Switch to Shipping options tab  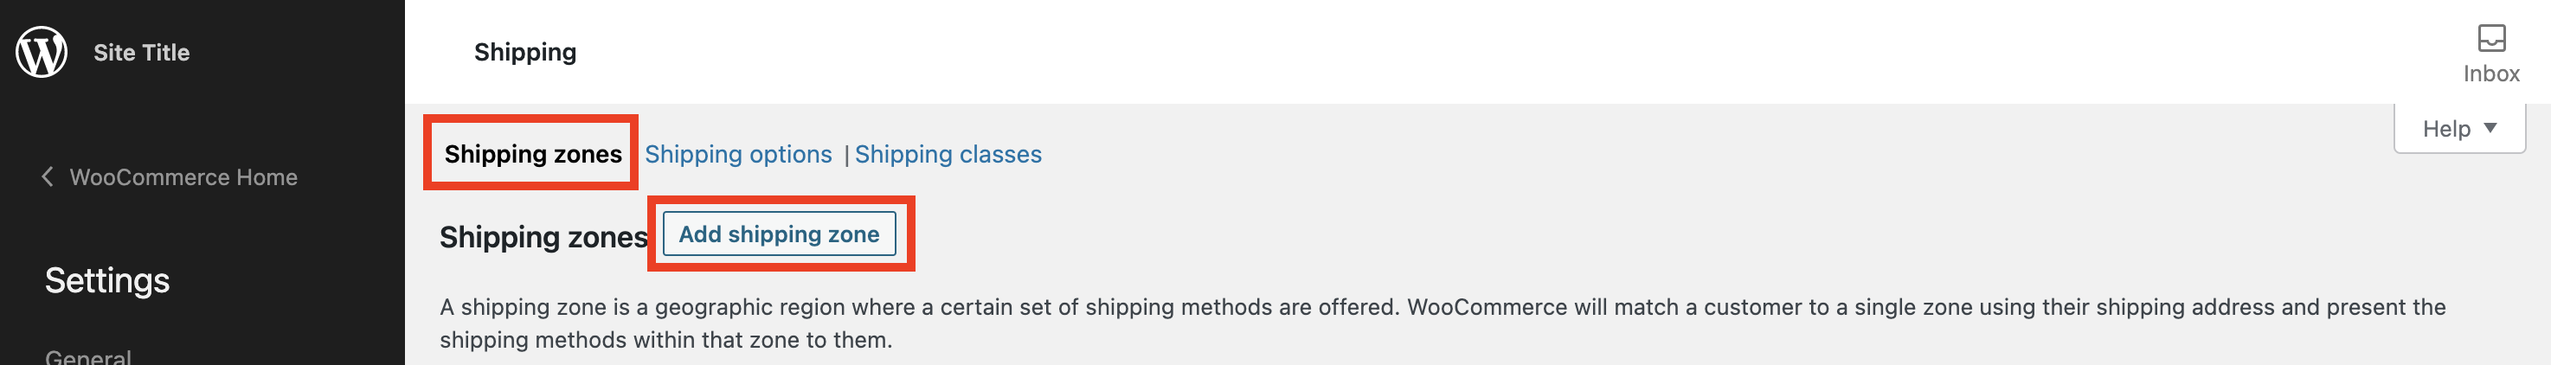coord(738,154)
